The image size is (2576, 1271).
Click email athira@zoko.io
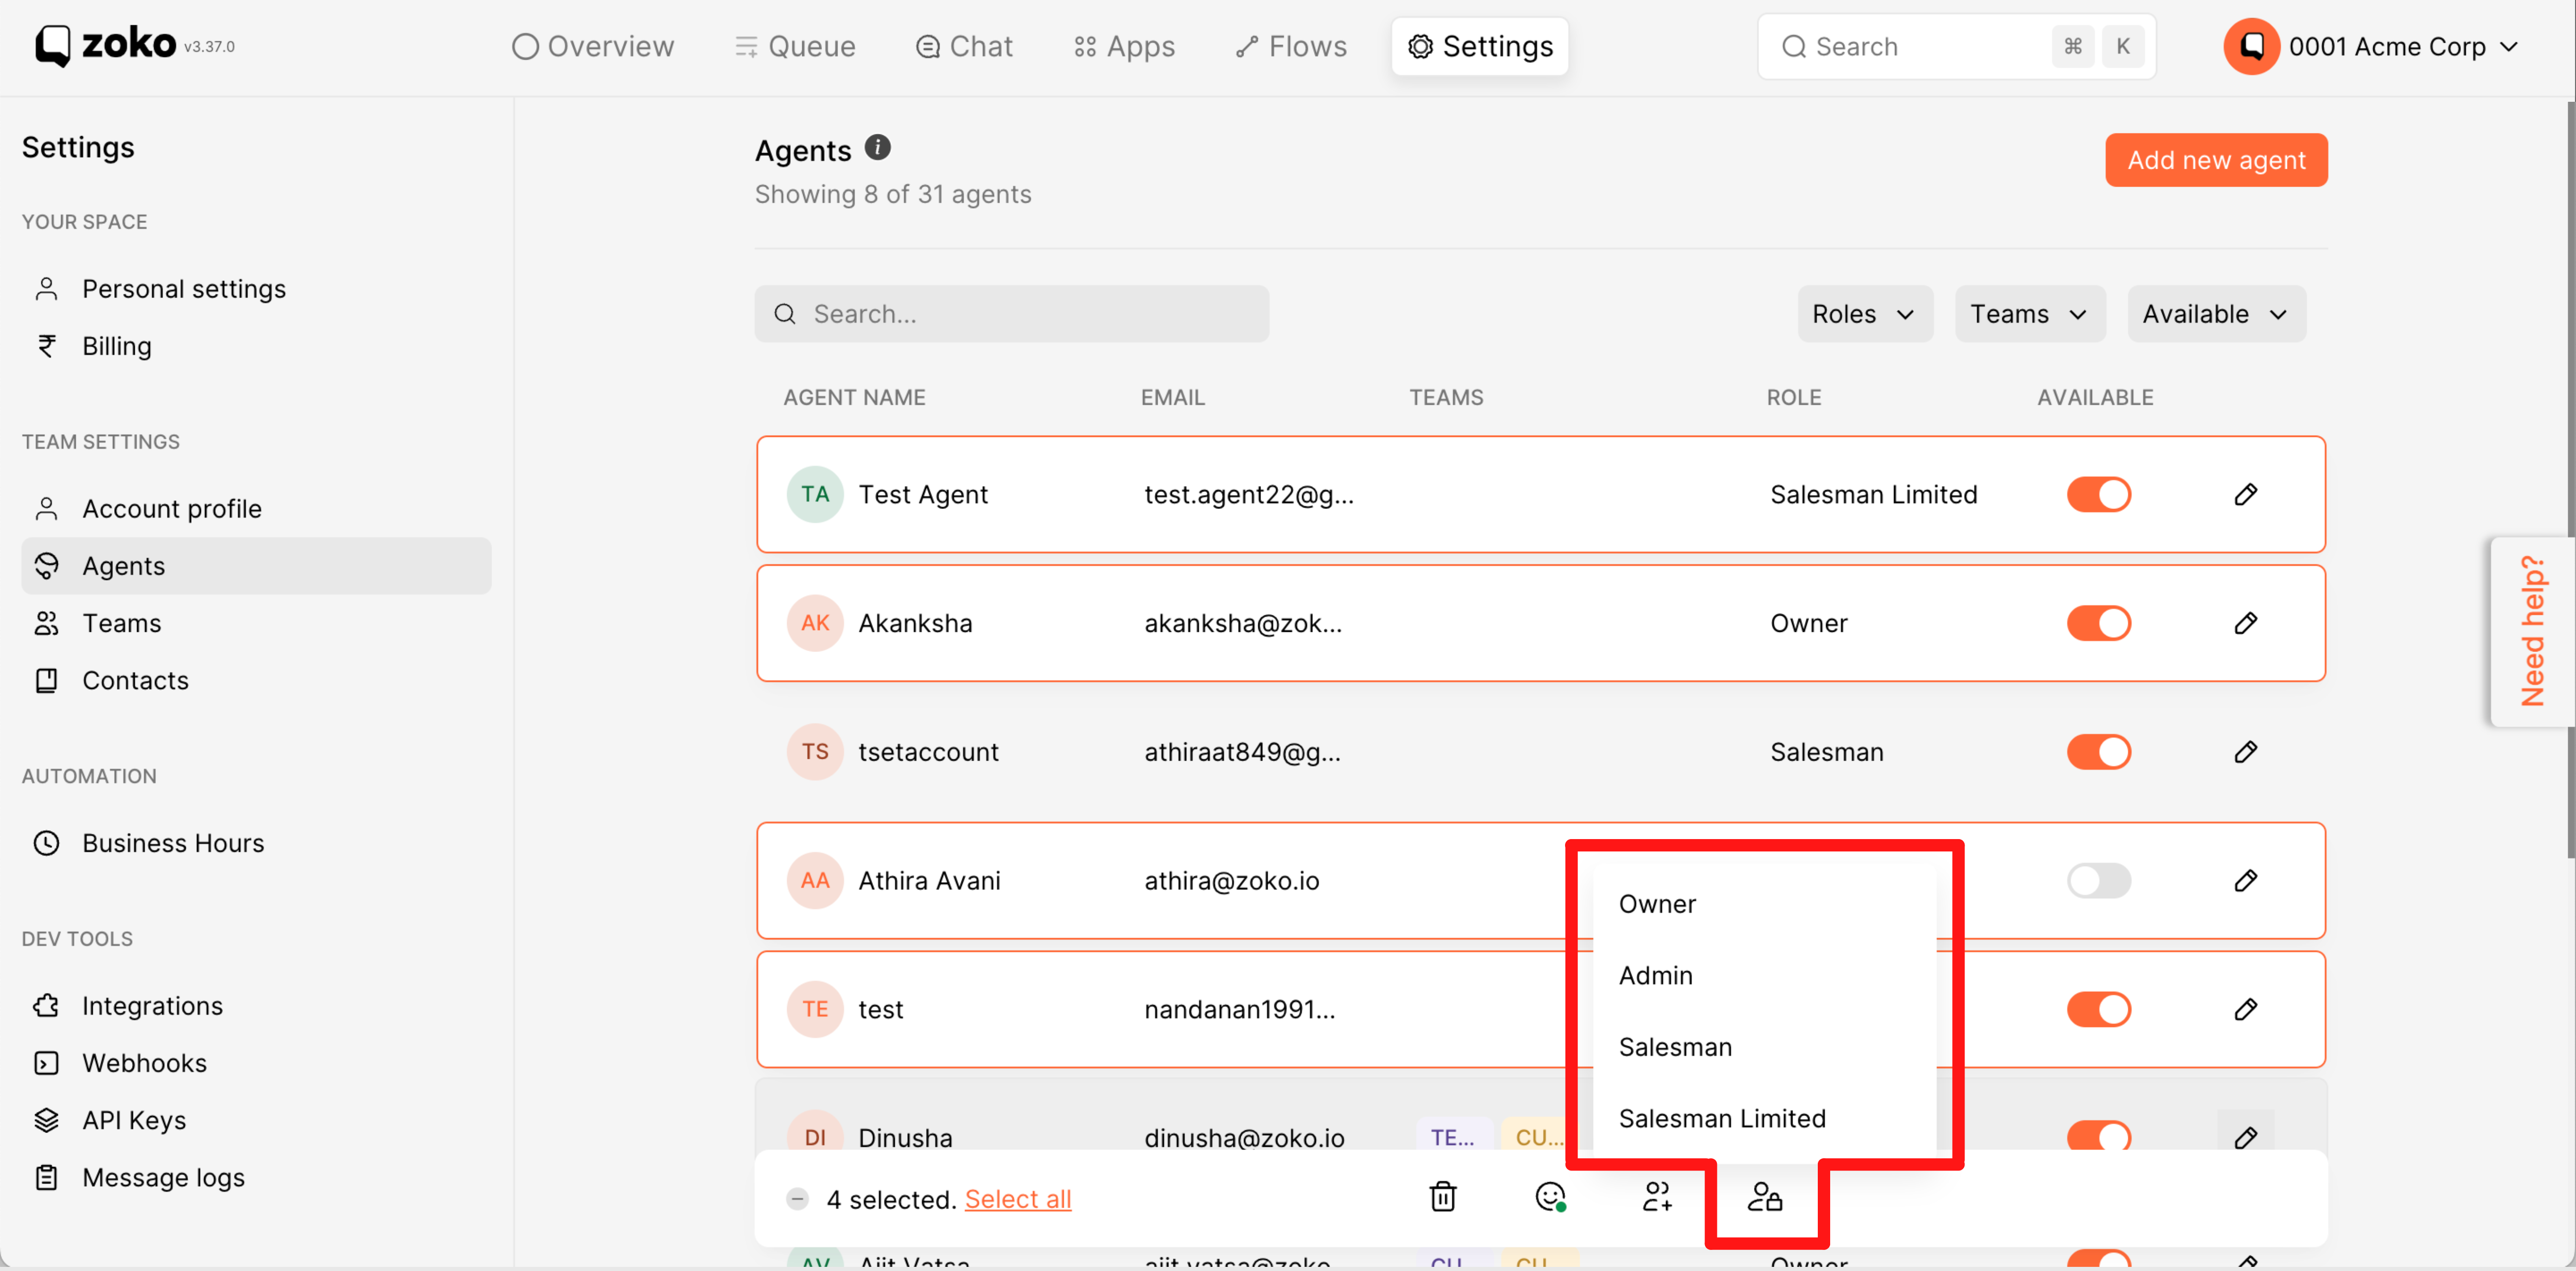(1231, 881)
